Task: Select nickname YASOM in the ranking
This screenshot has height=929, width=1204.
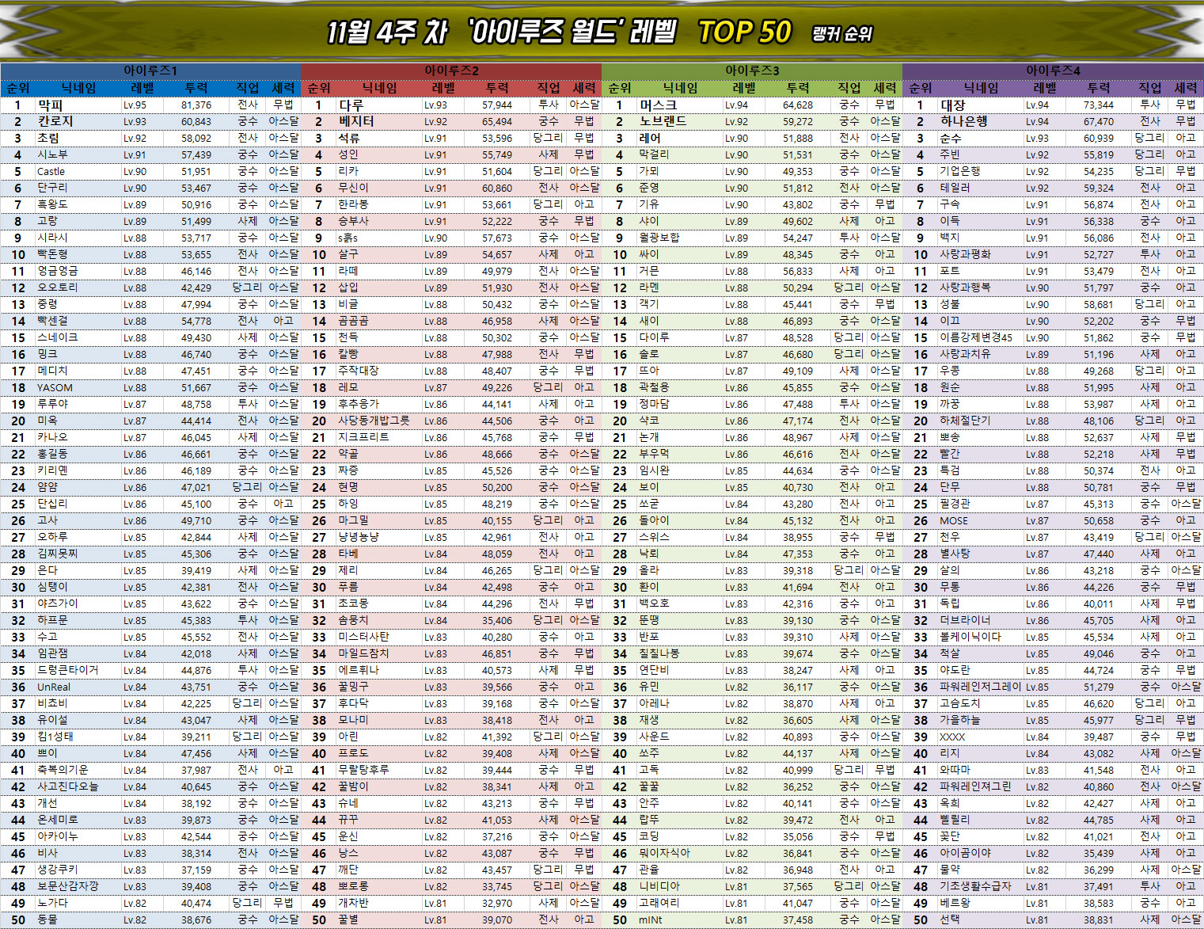Action: pyautogui.click(x=55, y=388)
